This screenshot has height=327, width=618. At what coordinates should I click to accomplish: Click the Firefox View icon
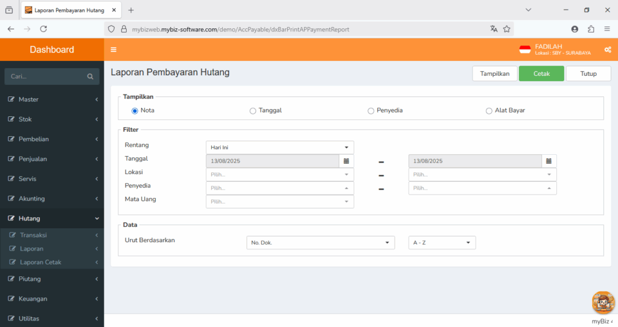9,10
